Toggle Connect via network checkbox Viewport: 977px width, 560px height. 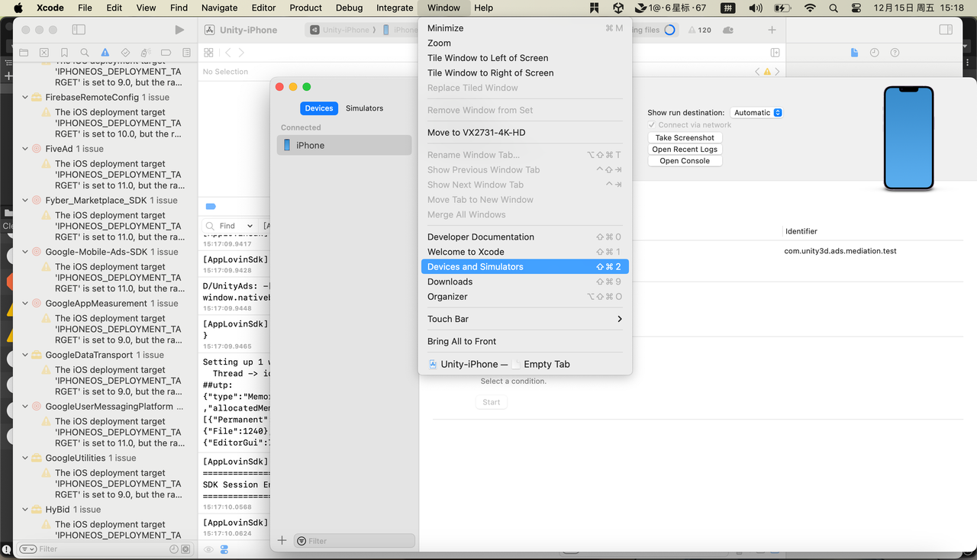[x=652, y=125]
